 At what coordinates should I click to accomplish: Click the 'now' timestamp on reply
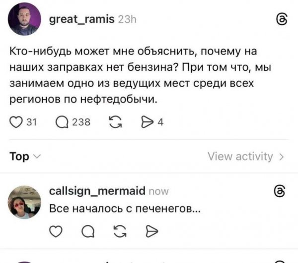point(158,191)
